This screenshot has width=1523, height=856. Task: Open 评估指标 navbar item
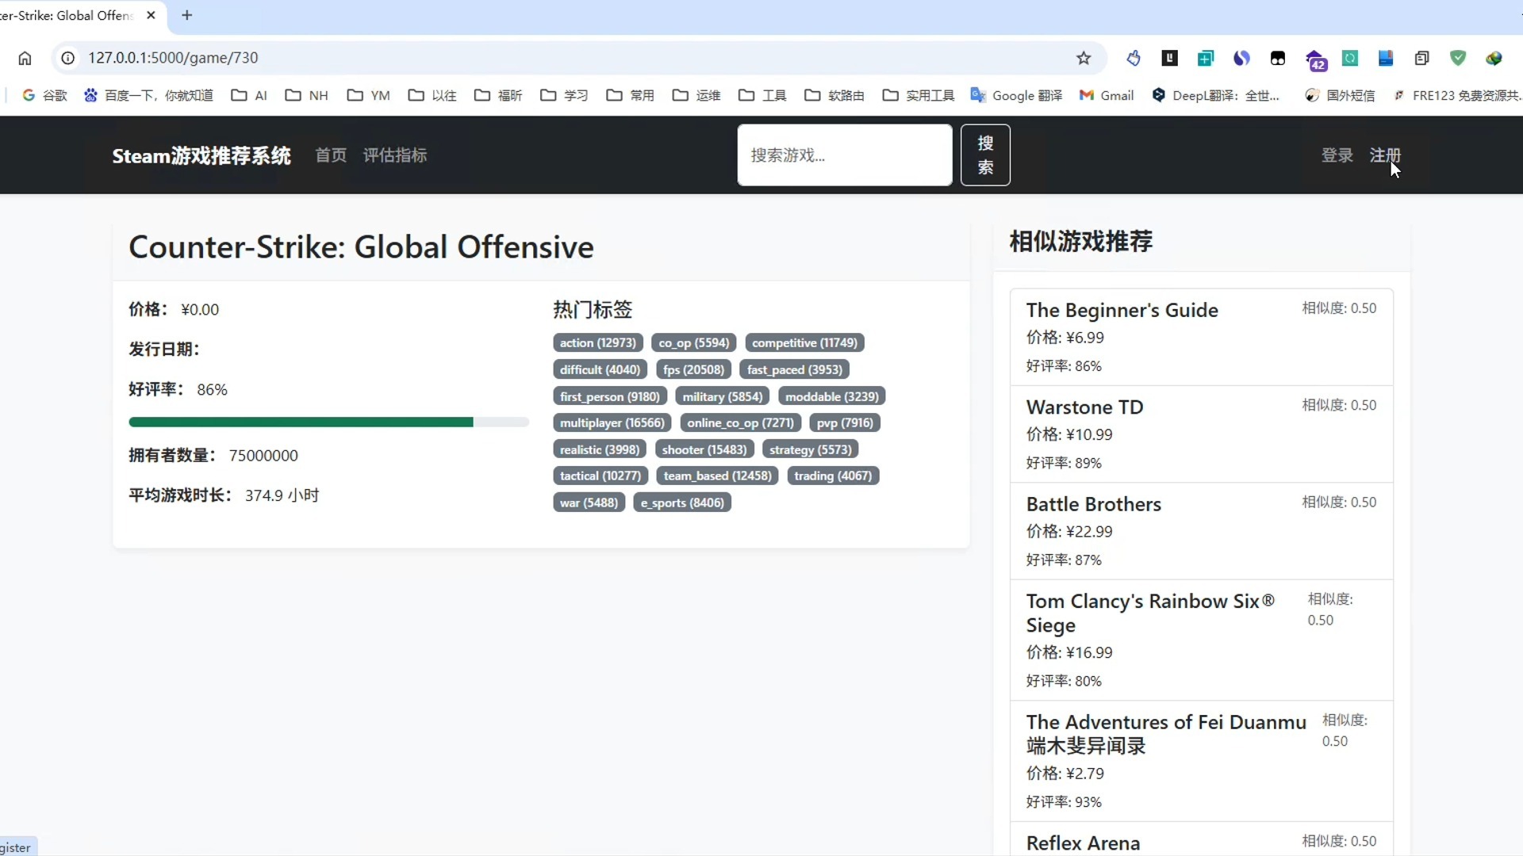coord(395,155)
